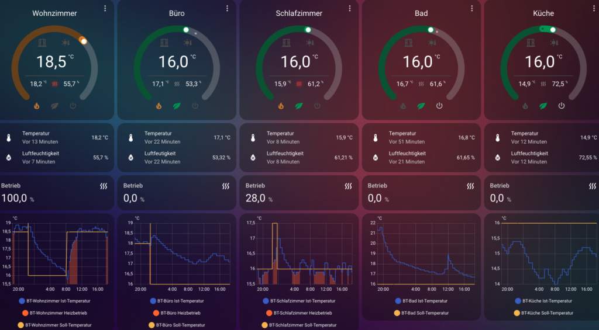Set Wohnzimmer thermostat to heat mode
This screenshot has width=599, height=330.
pos(37,106)
